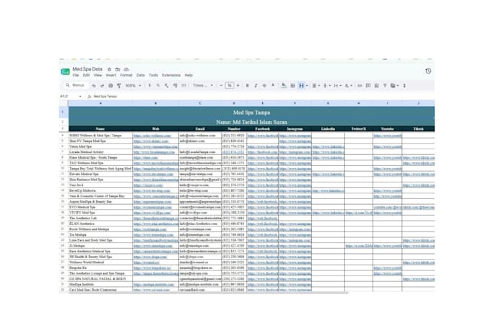Click the Menus search box
Screen dimensions: 491x331
tap(76, 85)
